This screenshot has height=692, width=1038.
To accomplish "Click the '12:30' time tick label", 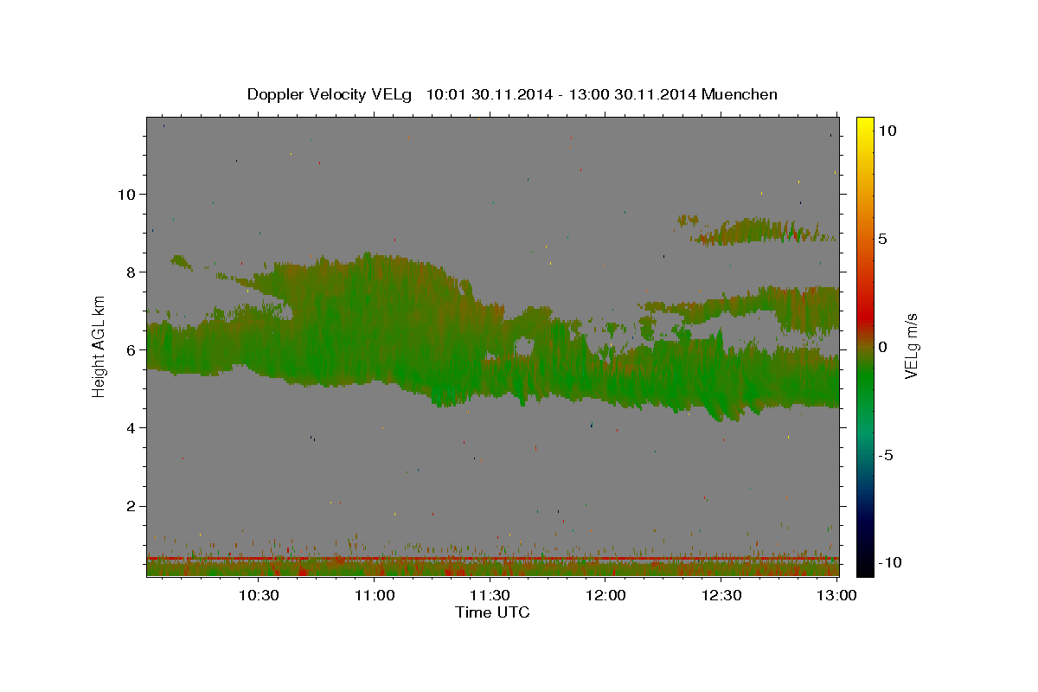I will pos(721,595).
